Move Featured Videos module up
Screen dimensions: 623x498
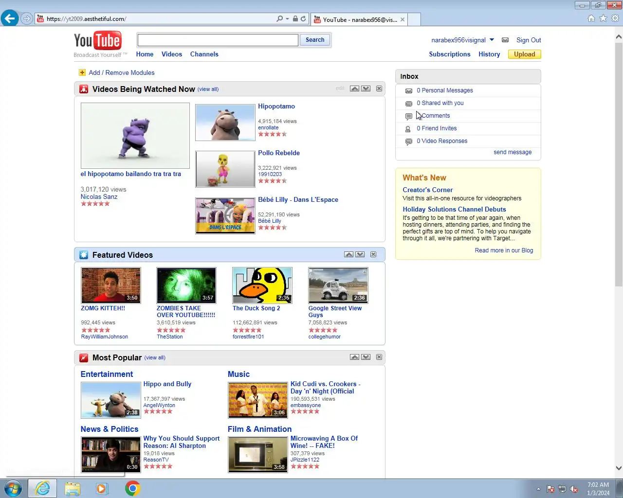(x=348, y=254)
